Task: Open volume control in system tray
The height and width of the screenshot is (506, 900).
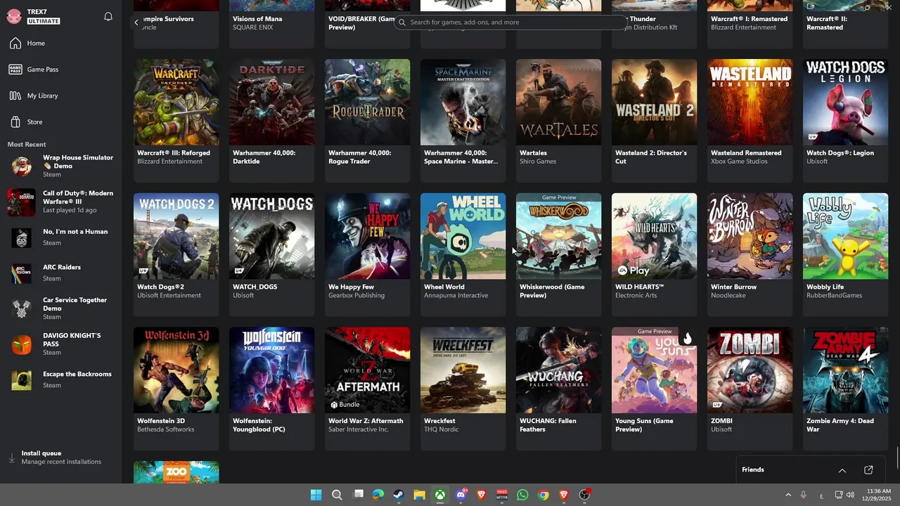Action: pyautogui.click(x=851, y=495)
